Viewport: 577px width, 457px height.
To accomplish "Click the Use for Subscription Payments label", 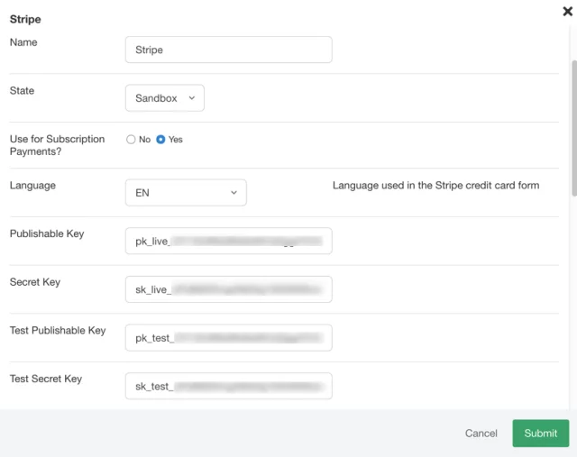I will pos(57,145).
